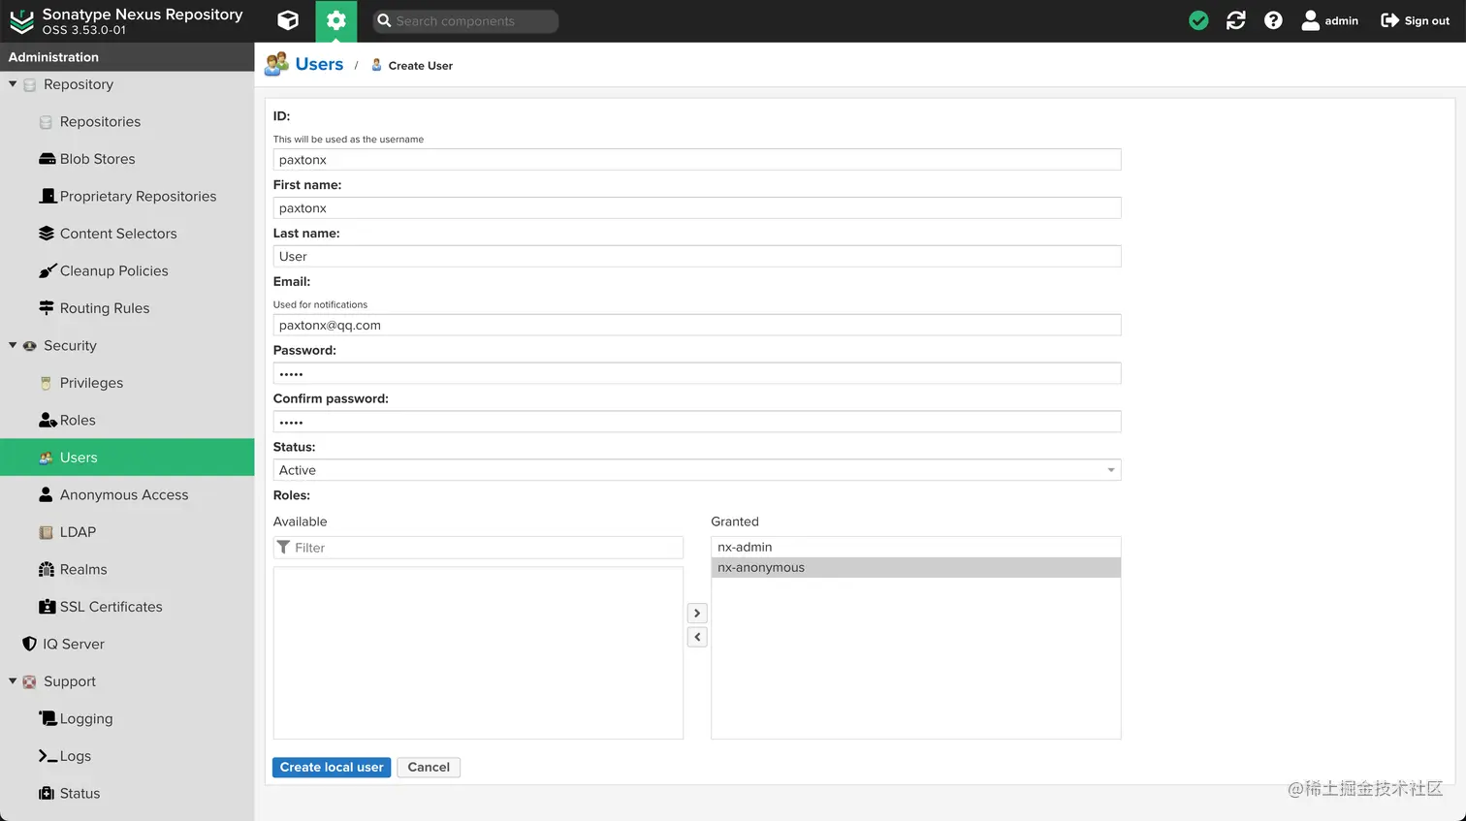Click the Sonatype Nexus Repository logo
1466x821 pixels.
click(x=21, y=20)
